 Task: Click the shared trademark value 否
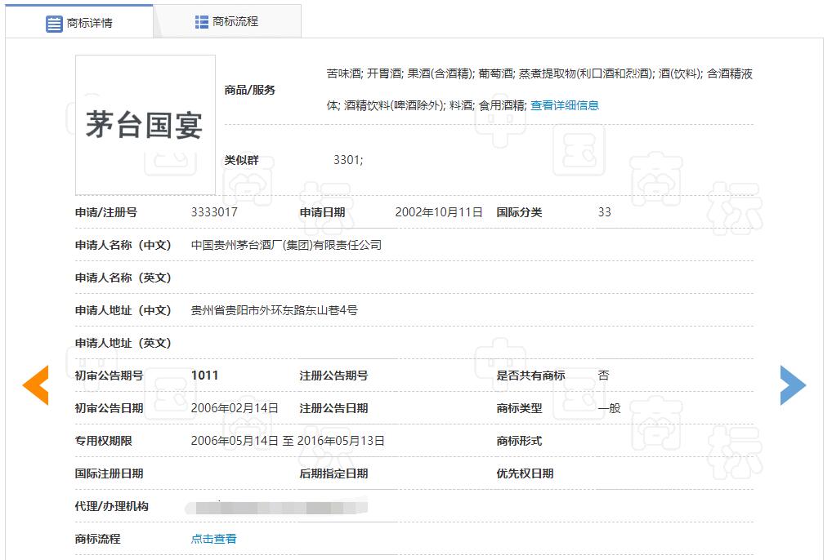tap(603, 376)
